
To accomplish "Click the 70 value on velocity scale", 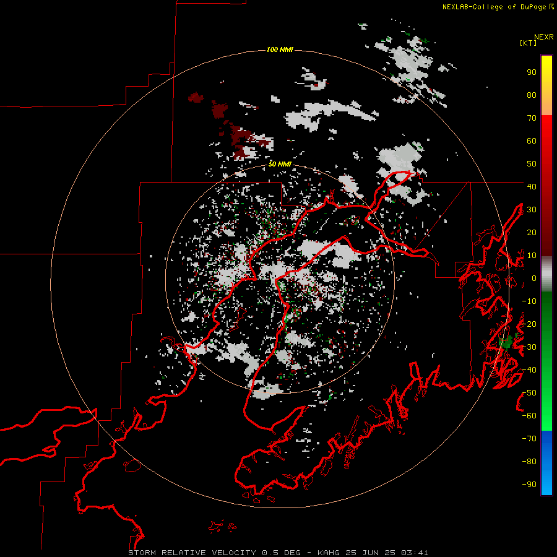I will click(532, 118).
